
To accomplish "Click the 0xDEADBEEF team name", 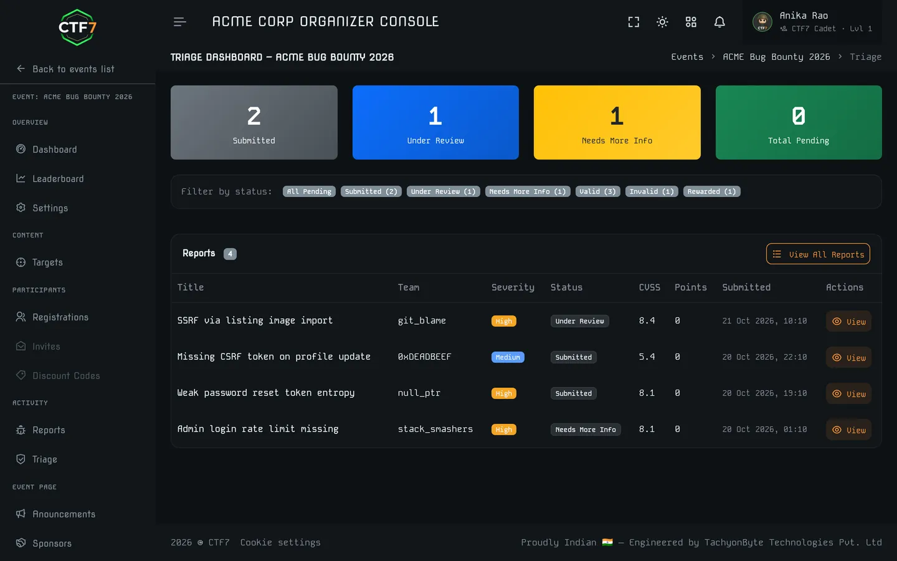I will (x=424, y=357).
